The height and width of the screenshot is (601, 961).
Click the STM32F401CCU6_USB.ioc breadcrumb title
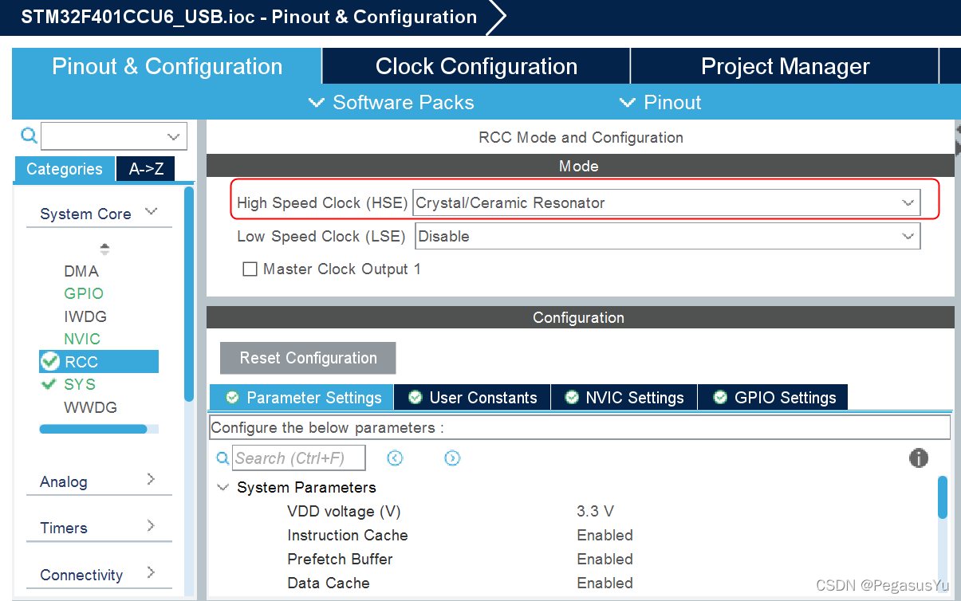click(x=249, y=18)
